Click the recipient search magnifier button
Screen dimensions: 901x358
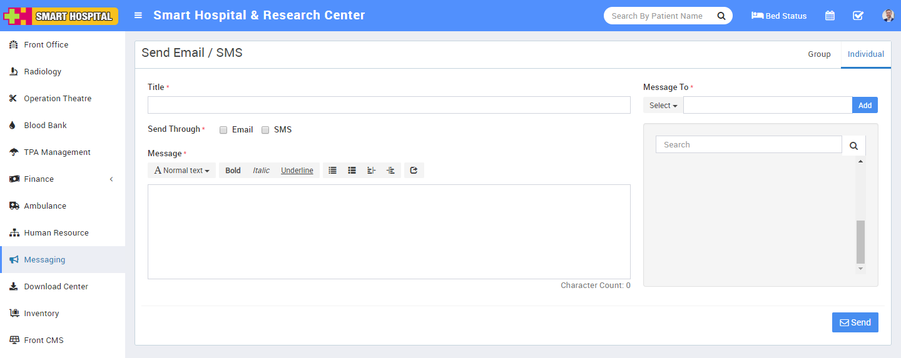click(x=853, y=146)
